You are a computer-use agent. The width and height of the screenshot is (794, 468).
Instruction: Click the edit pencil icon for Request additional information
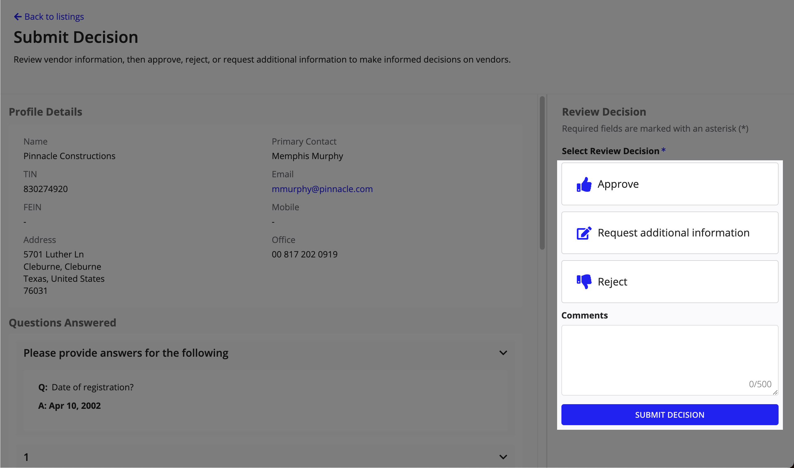click(x=584, y=233)
